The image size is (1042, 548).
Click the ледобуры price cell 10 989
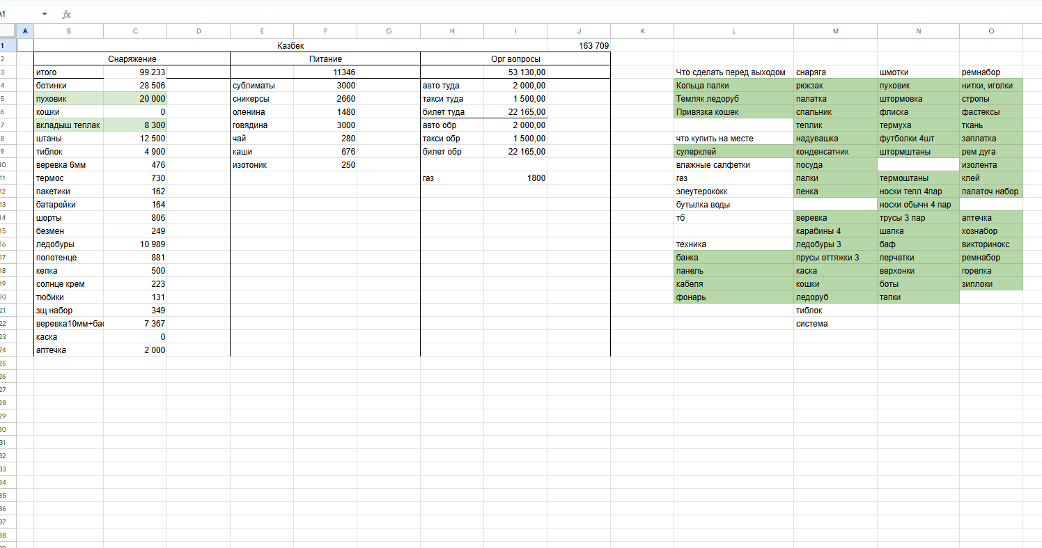135,244
